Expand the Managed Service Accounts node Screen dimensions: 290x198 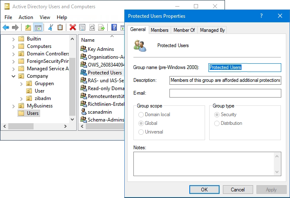tap(13, 69)
